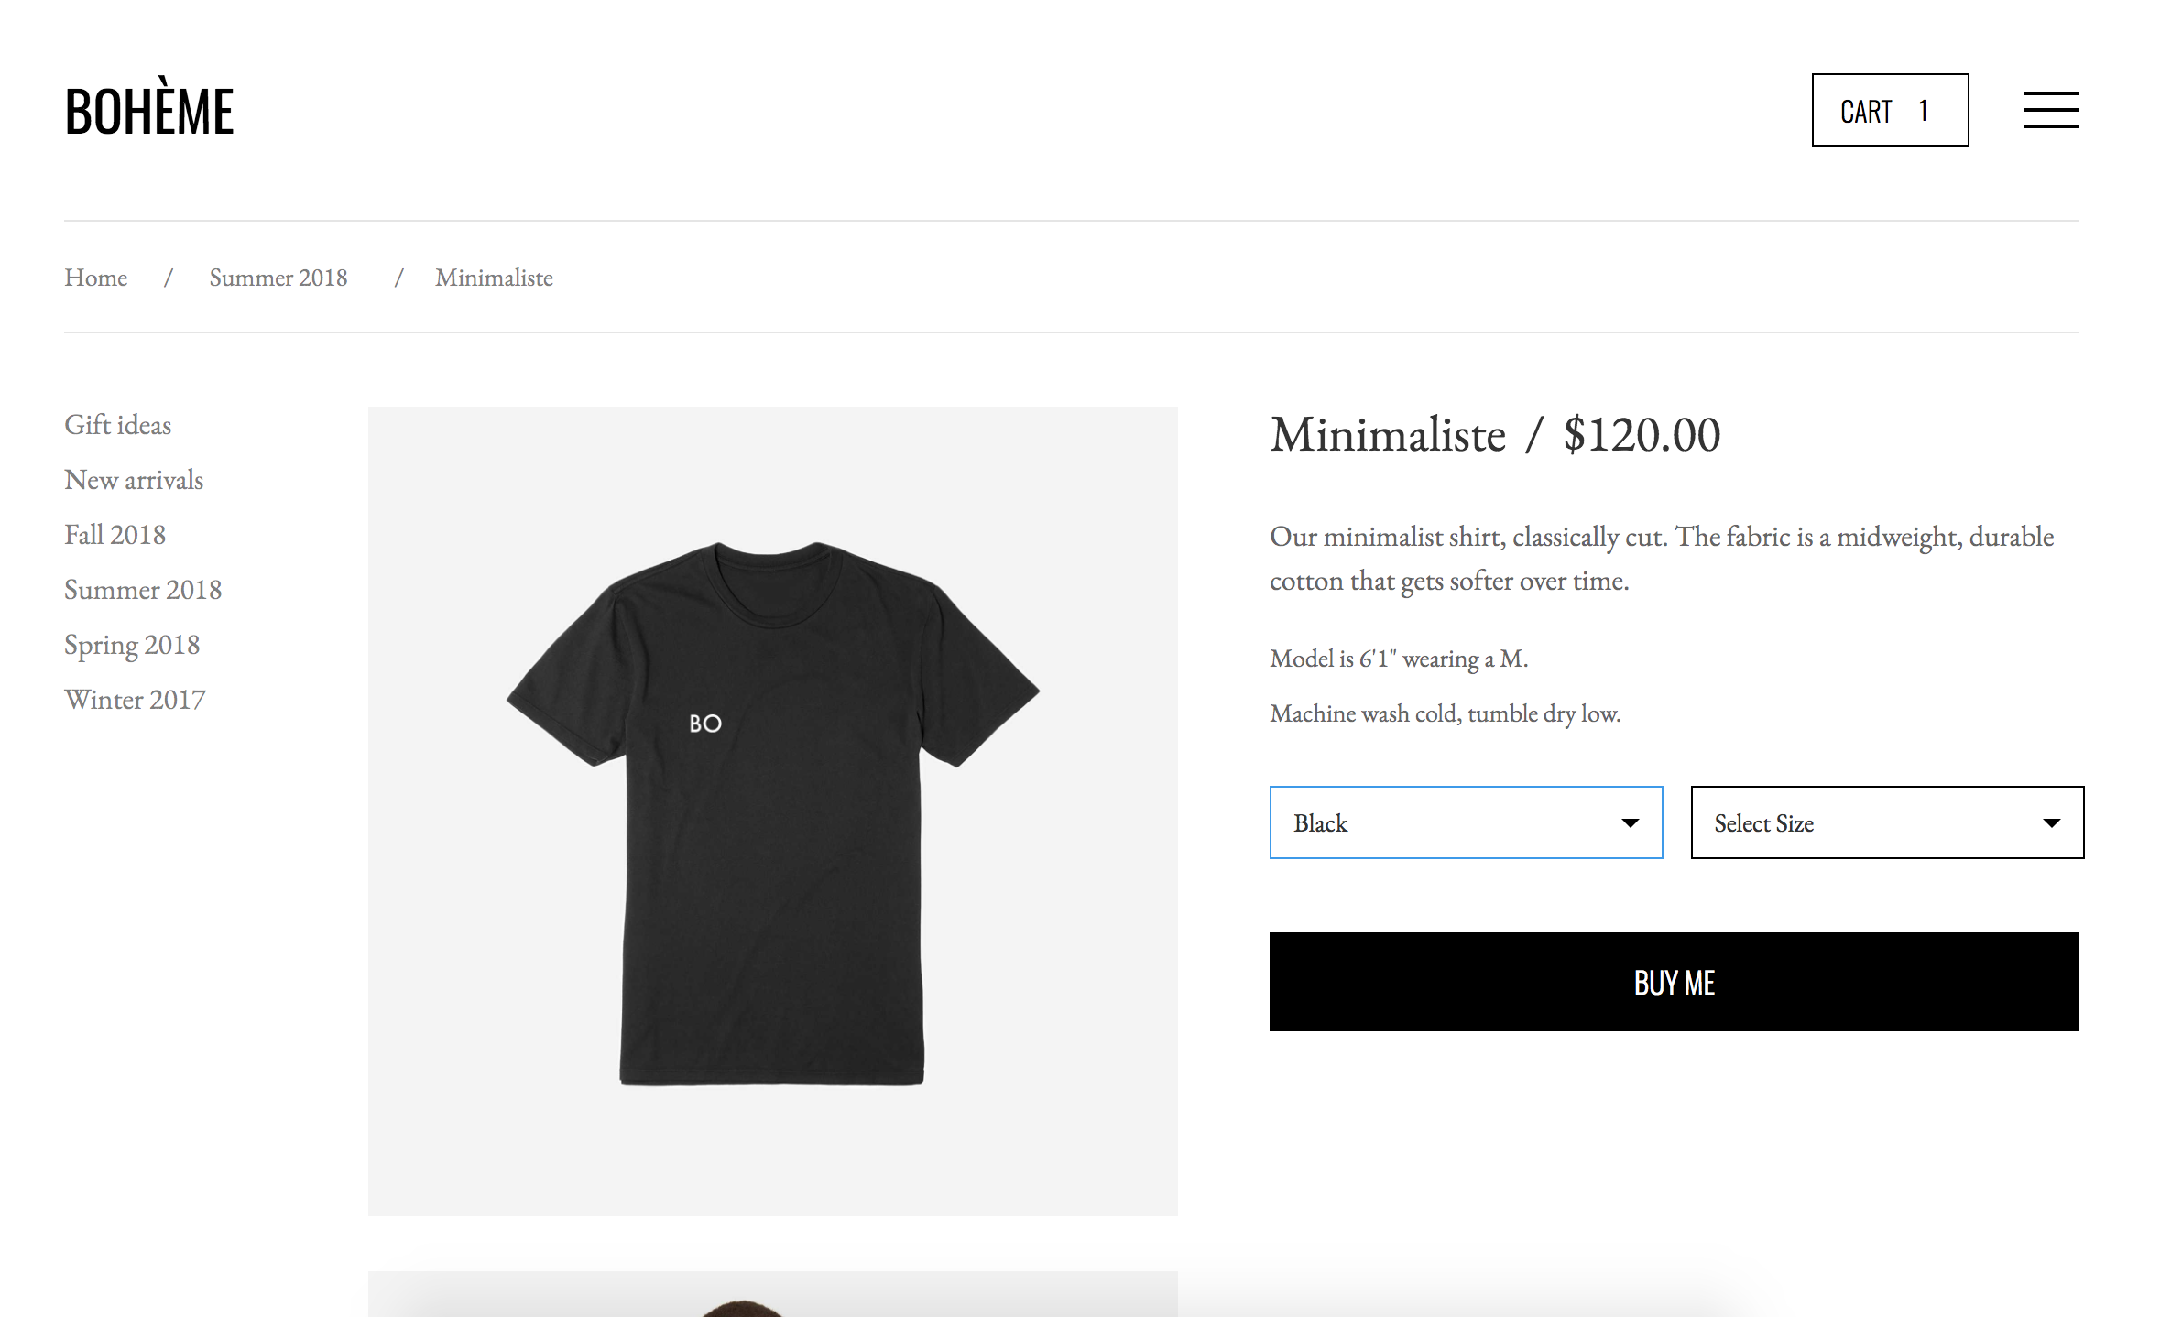This screenshot has height=1317, width=2182.
Task: Select Minimaliste in the breadcrumb
Action: (495, 278)
